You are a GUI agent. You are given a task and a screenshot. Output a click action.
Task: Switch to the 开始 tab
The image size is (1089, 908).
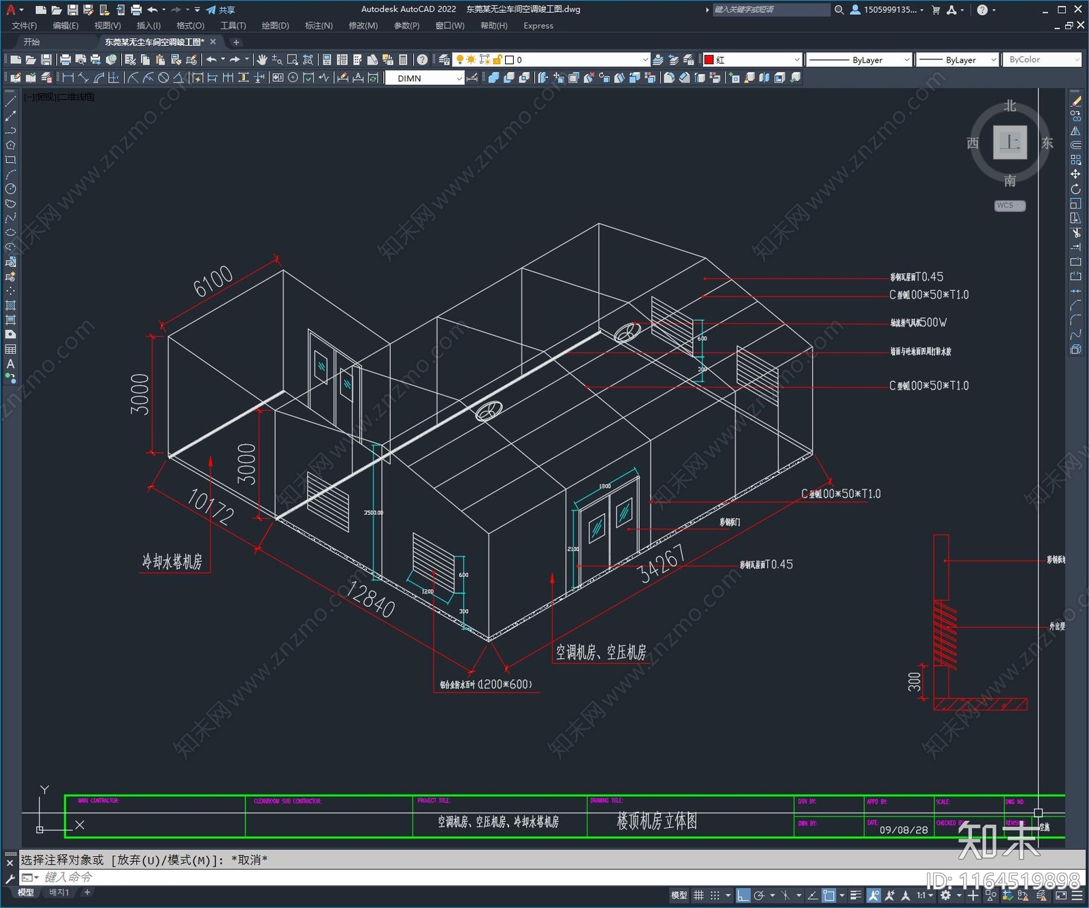[32, 42]
